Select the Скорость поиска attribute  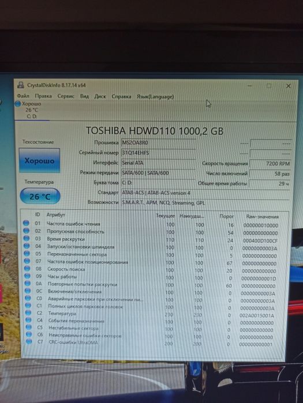tap(66, 269)
